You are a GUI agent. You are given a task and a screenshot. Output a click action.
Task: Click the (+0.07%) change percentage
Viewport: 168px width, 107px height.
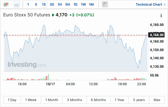[x=85, y=15]
